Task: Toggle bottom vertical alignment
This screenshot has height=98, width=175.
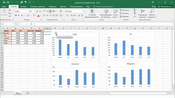Action: pos(50,11)
